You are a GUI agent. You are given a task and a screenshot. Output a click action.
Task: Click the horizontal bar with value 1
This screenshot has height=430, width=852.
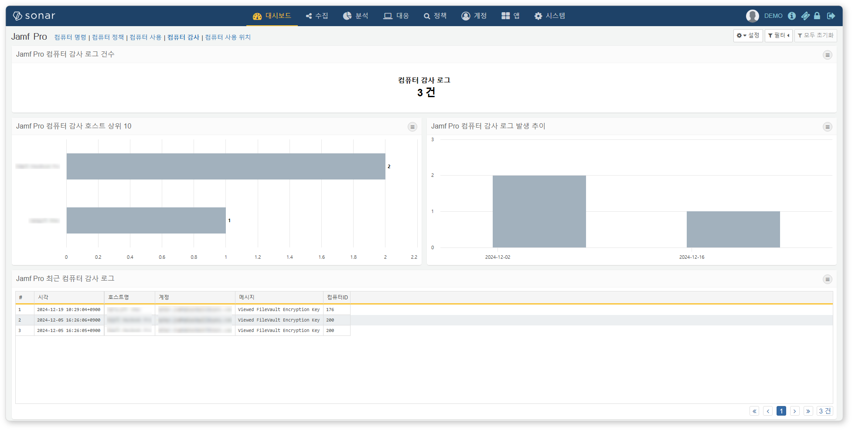pyautogui.click(x=146, y=220)
